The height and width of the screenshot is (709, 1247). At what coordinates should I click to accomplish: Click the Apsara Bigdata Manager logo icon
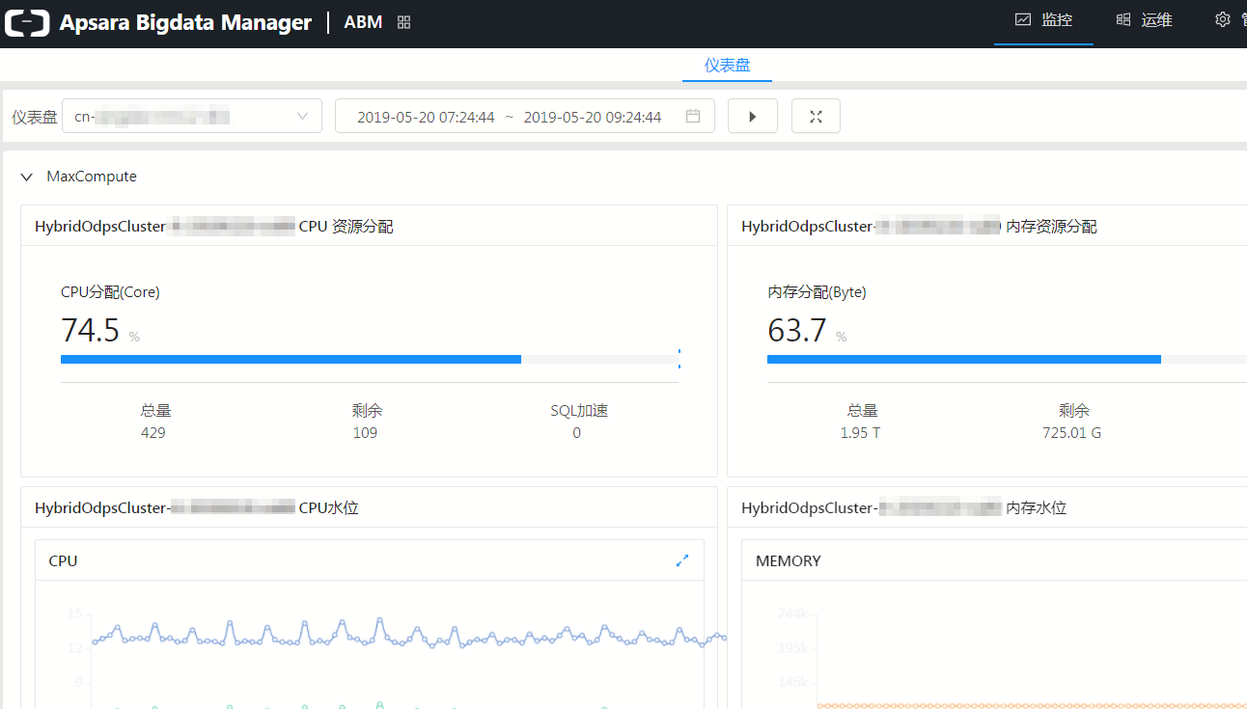coord(27,22)
